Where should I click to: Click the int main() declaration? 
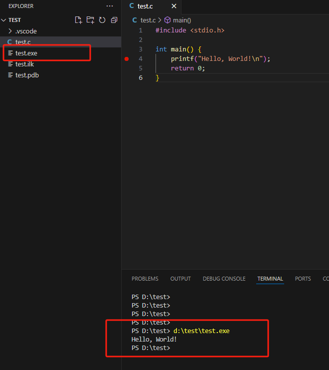click(x=178, y=49)
